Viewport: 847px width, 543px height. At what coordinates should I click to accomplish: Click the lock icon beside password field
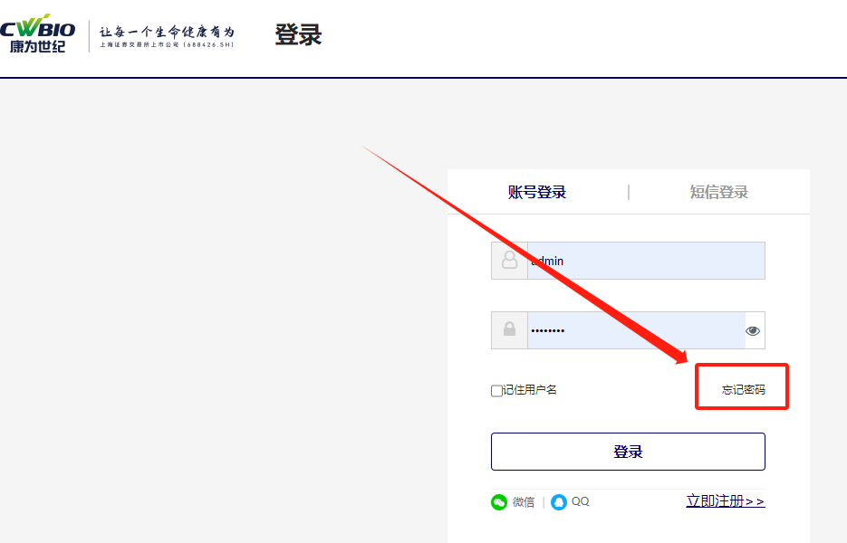509,330
